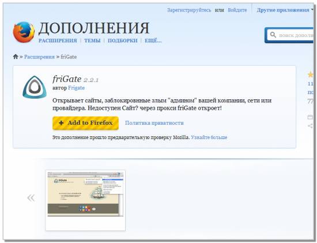Open the Войдите login link
The width and height of the screenshot is (317, 243).
(237, 10)
